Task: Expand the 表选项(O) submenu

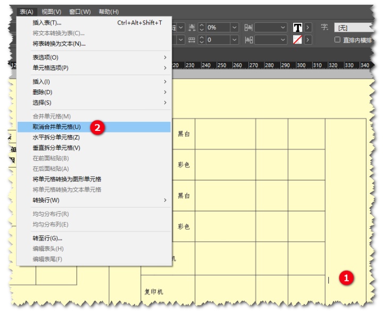Action: point(94,57)
